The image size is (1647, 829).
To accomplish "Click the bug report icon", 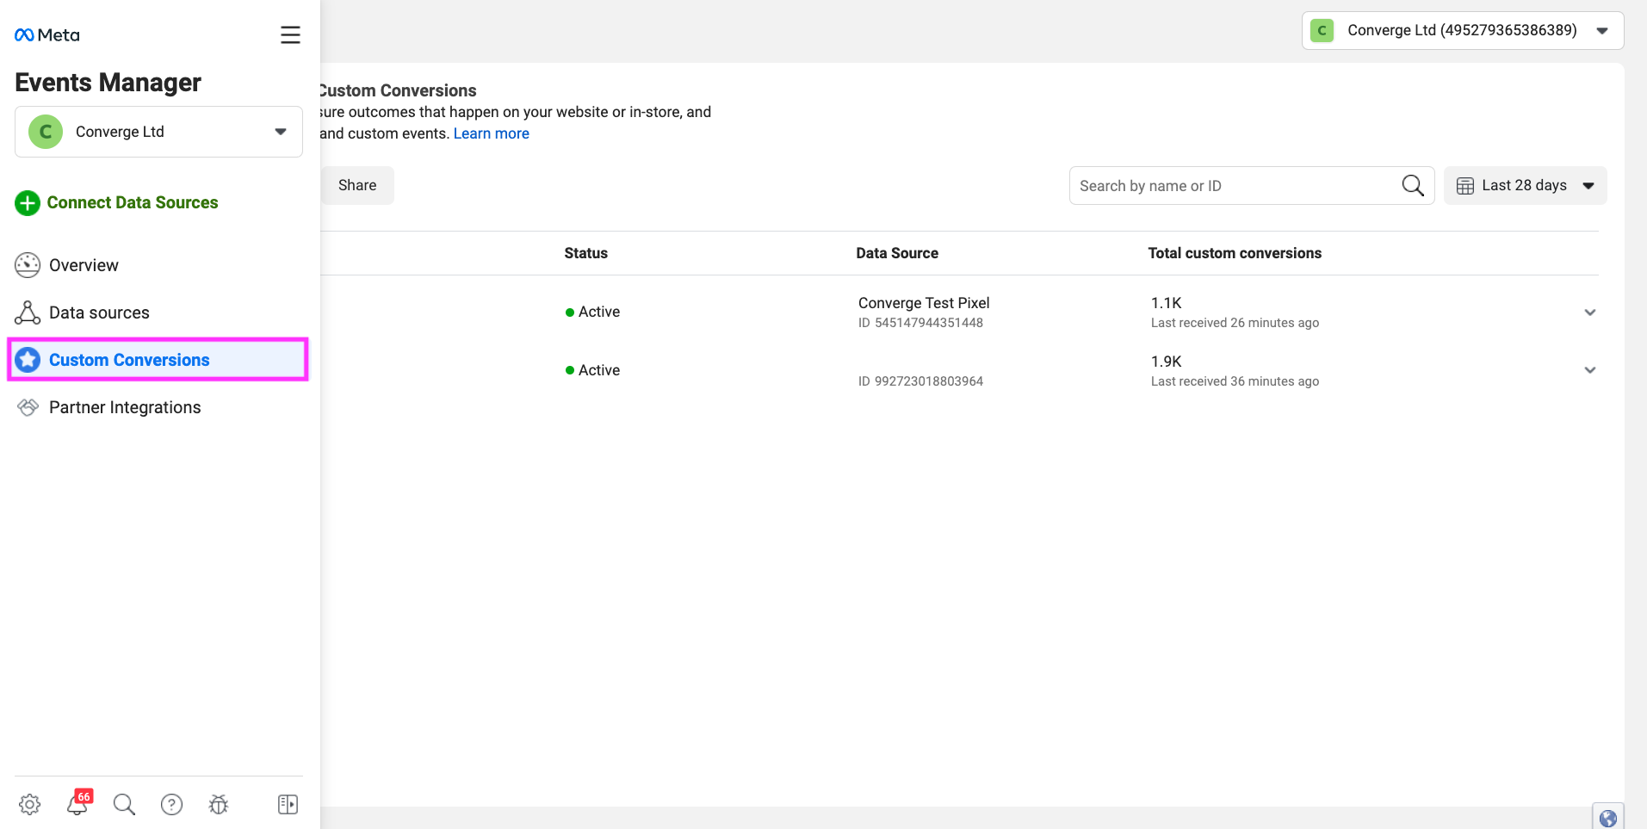I will pyautogui.click(x=219, y=804).
